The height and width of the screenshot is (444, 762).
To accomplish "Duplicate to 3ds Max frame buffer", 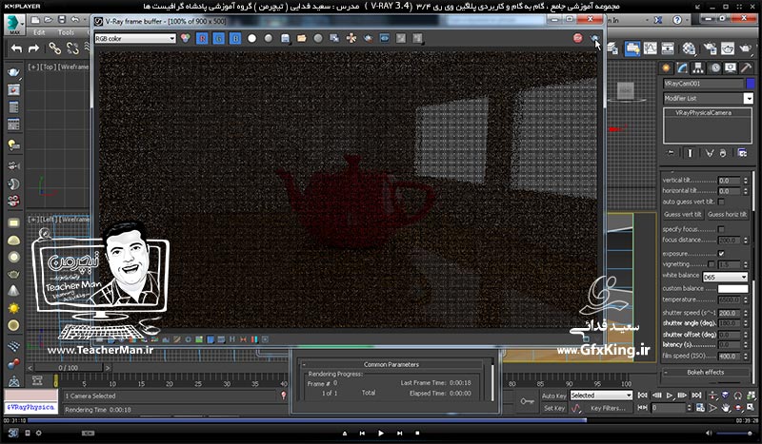I will pos(334,38).
